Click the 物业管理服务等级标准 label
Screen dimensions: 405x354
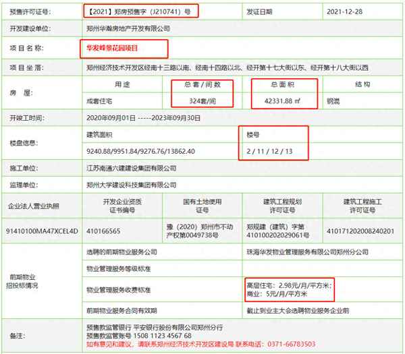point(119,269)
